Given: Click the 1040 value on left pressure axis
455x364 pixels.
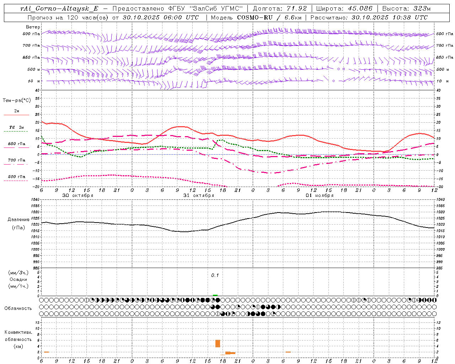Looking at the screenshot, I should (35, 200).
